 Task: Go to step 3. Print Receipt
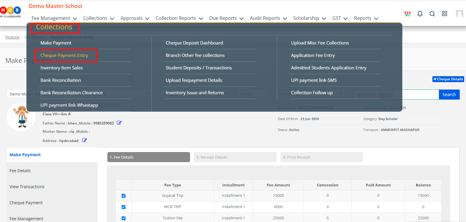click(x=322, y=157)
